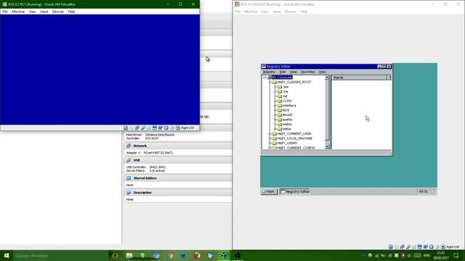The image size is (465, 261).
Task: Click network indicator in RELEASE window status bar
Action: 402,246
